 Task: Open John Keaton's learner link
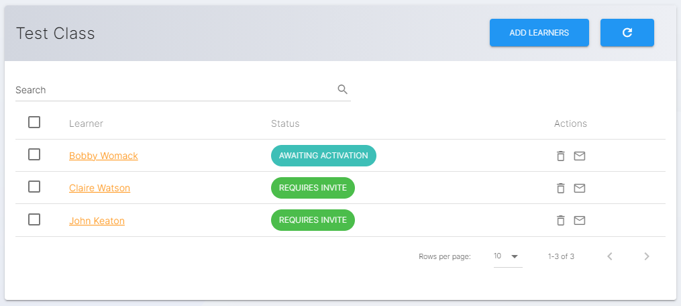[97, 220]
